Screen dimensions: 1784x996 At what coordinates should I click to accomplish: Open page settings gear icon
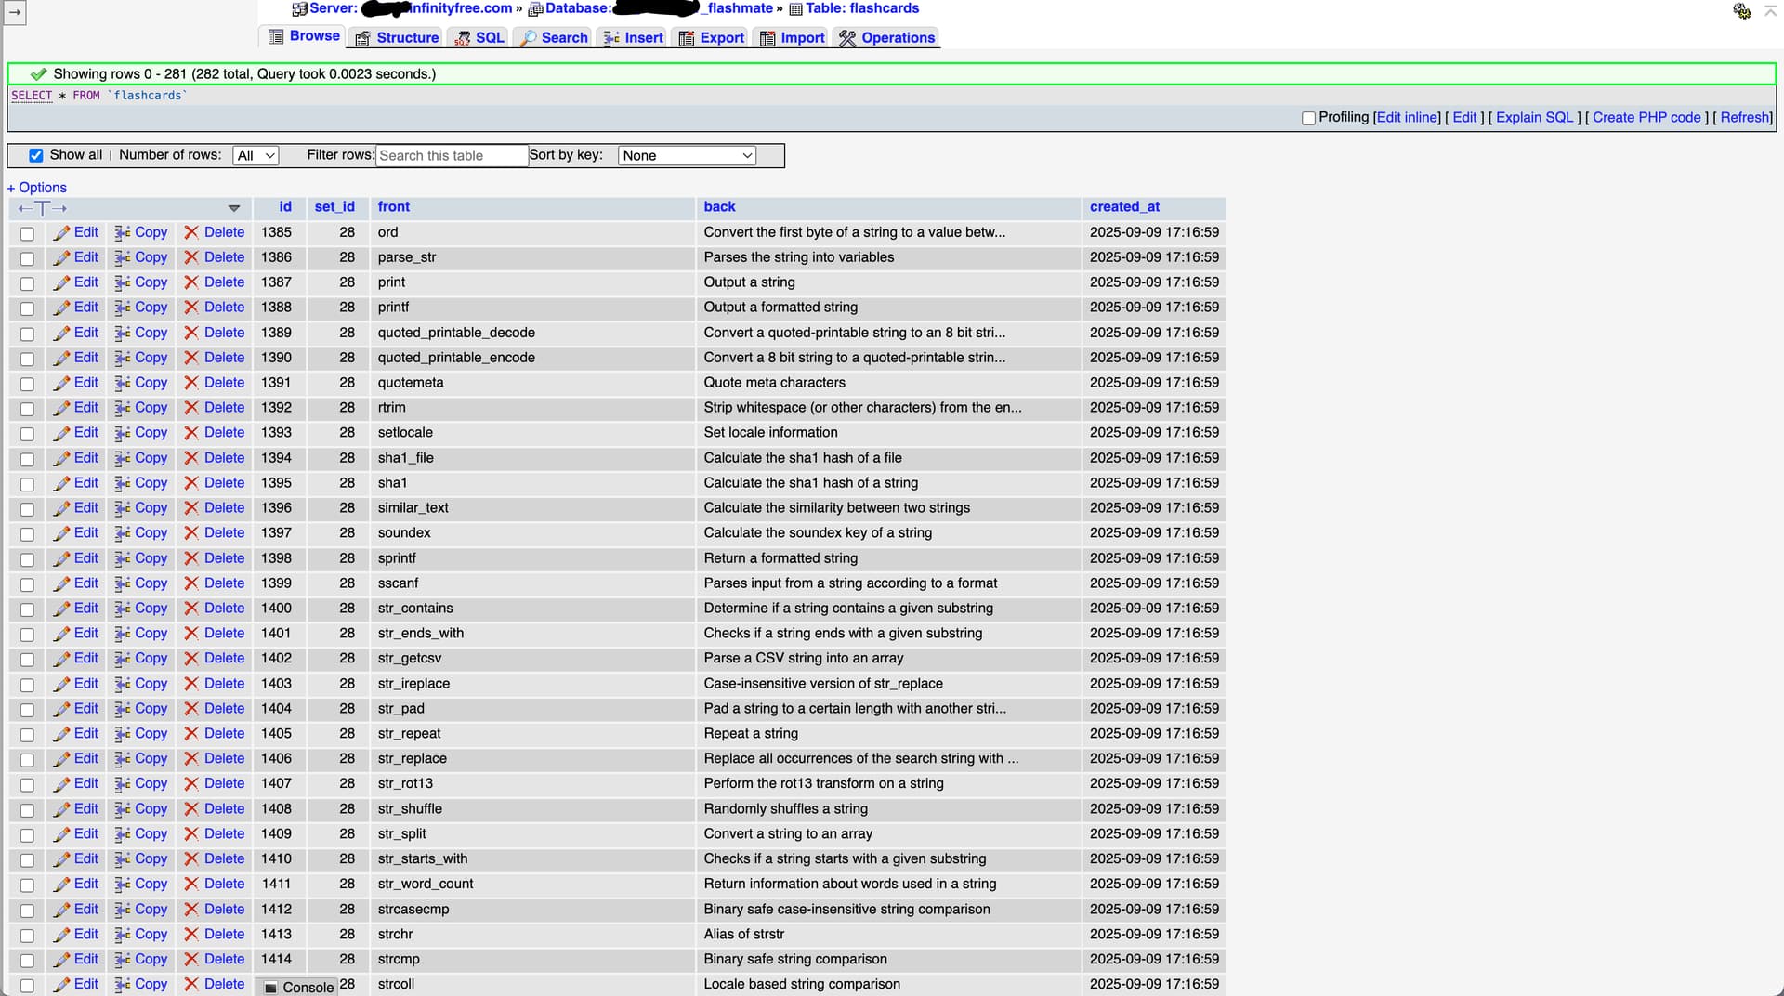point(1742,10)
